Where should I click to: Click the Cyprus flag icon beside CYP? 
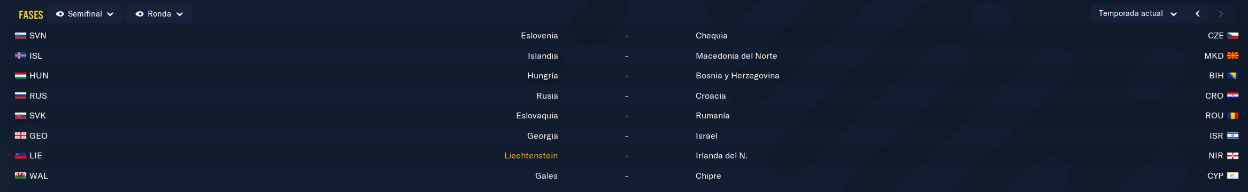(1232, 175)
